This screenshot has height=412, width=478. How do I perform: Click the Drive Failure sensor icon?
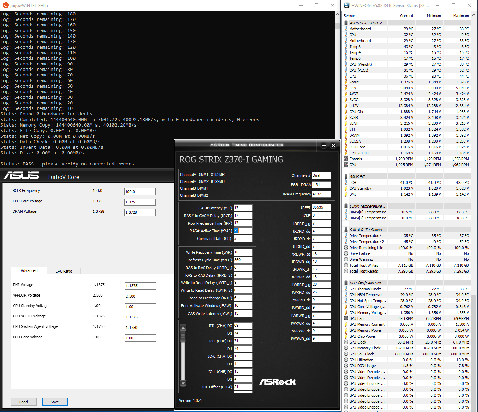[346, 253]
